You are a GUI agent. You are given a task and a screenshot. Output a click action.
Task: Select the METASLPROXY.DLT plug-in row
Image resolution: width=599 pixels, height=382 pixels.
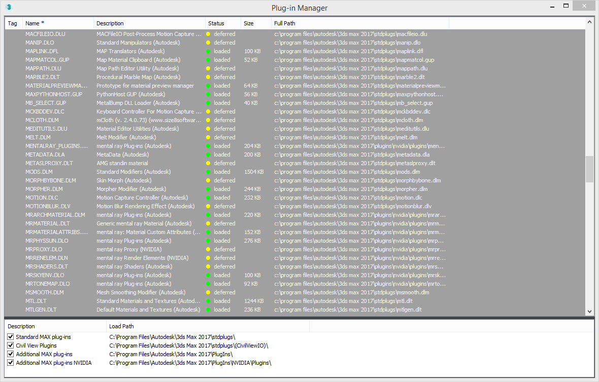[x=294, y=163]
